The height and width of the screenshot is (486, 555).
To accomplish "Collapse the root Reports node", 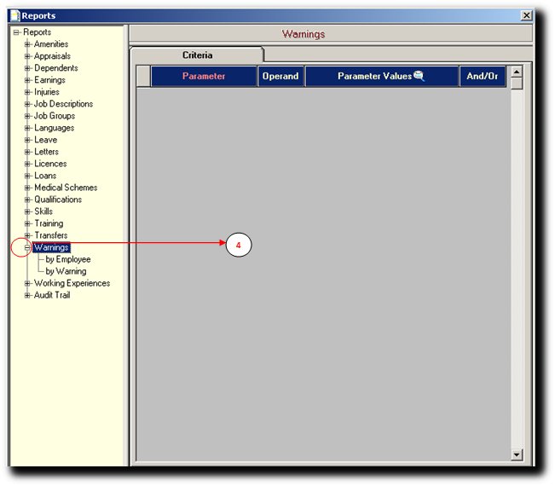I will tap(16, 32).
